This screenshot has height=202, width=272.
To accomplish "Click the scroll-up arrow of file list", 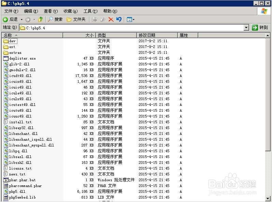I will coord(268,35).
